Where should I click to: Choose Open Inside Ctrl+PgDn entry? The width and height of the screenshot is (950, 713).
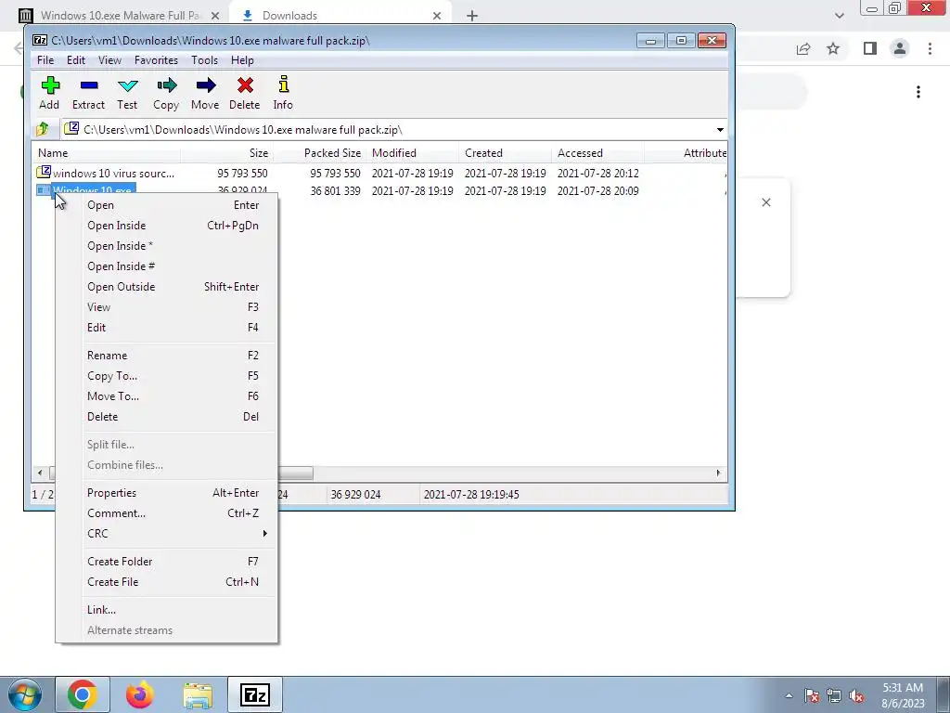(x=167, y=226)
